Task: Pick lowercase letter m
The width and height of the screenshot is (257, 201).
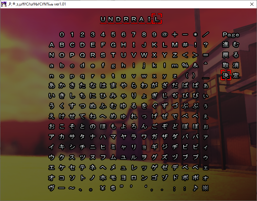Action: click(x=175, y=66)
